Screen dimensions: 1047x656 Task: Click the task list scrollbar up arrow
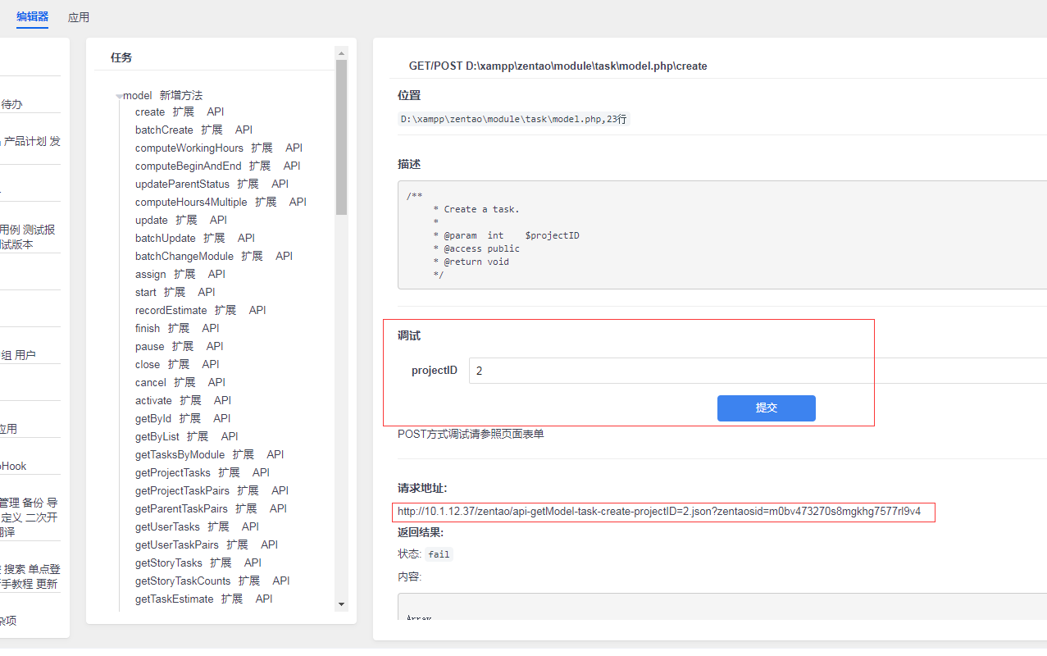point(342,53)
